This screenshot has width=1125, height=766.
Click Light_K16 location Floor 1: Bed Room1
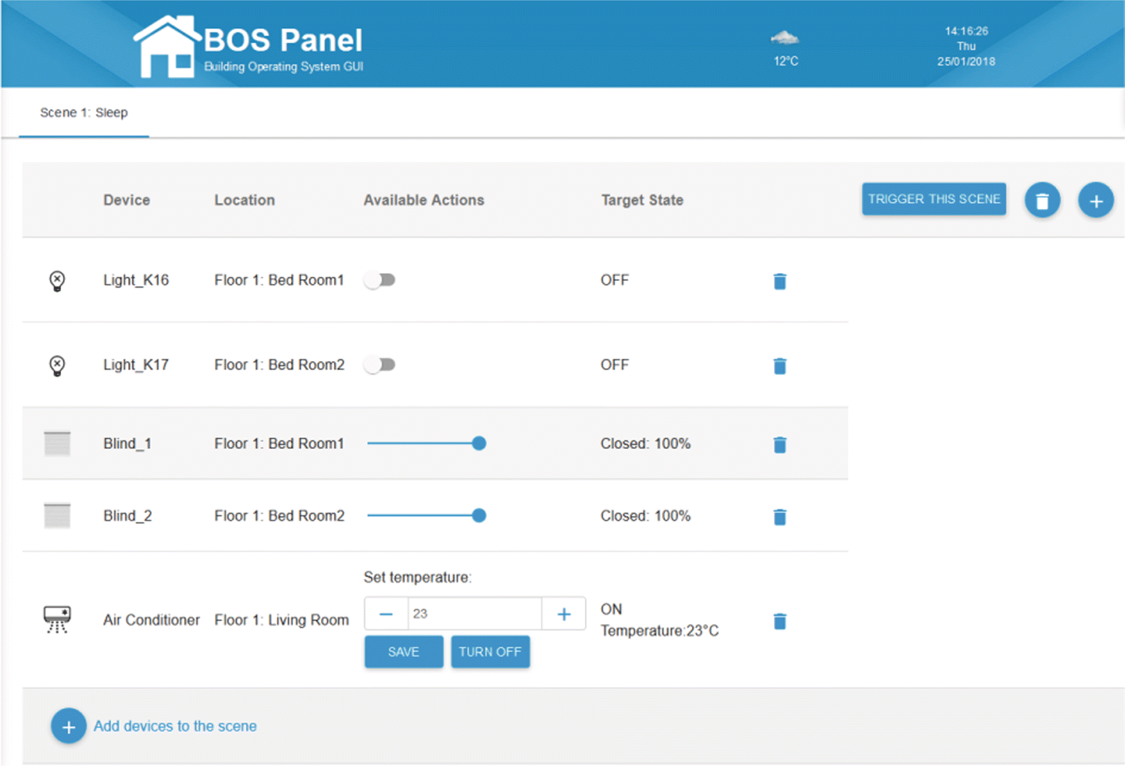(279, 280)
